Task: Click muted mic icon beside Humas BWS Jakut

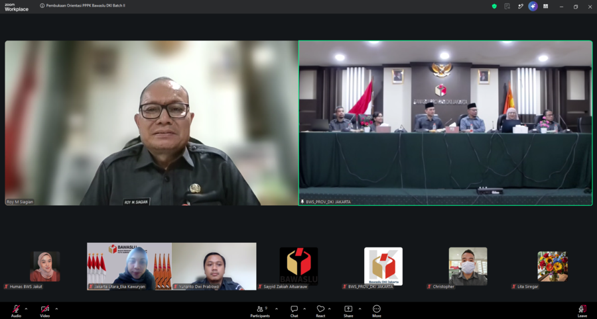Action: tap(6, 287)
